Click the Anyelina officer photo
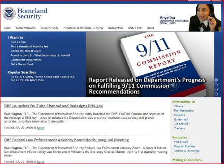This screenshot has height=164, width=224. click(205, 17)
